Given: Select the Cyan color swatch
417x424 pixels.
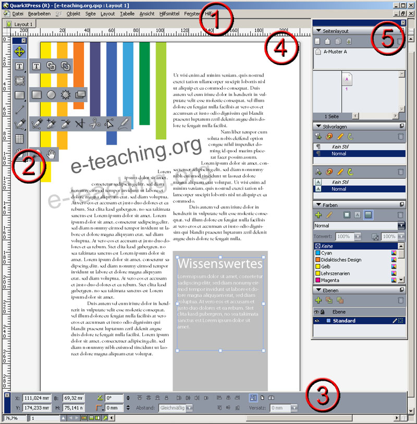Looking at the screenshot, I should tap(355, 253).
